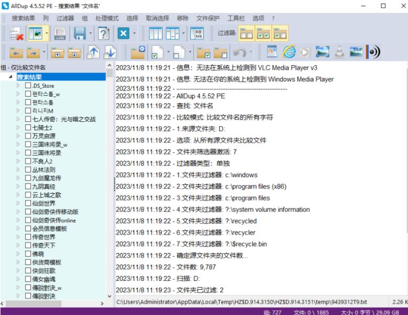The height and width of the screenshot is (315, 408).
Task: Expand the 会员信息模板 group
Action: (x=18, y=228)
